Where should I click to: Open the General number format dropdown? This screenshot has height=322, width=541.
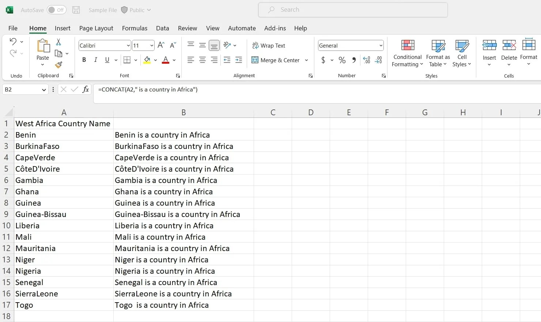381,45
